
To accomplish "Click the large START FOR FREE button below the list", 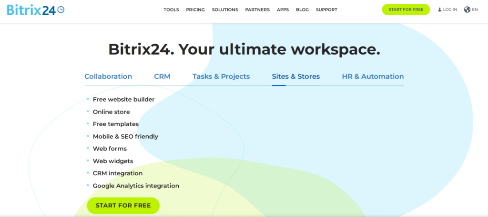I will tap(123, 206).
